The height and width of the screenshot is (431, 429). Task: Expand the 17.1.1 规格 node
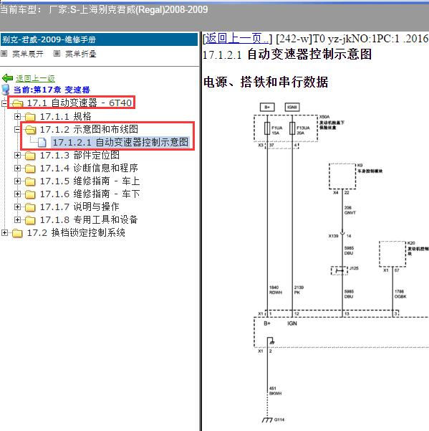[x=18, y=117]
